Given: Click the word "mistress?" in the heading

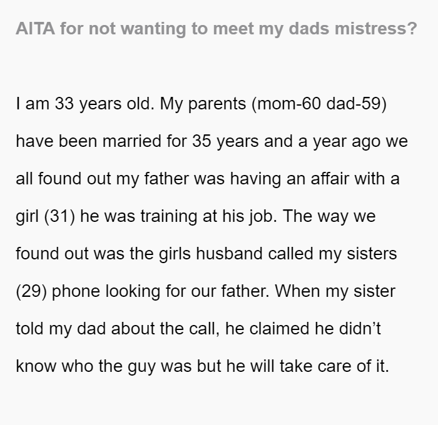Looking at the screenshot, I should [375, 29].
